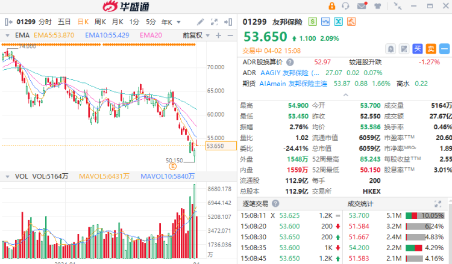Collapse right panel arrow icon
Image resolution: width=452 pixels, height=264 pixels.
(228, 22)
